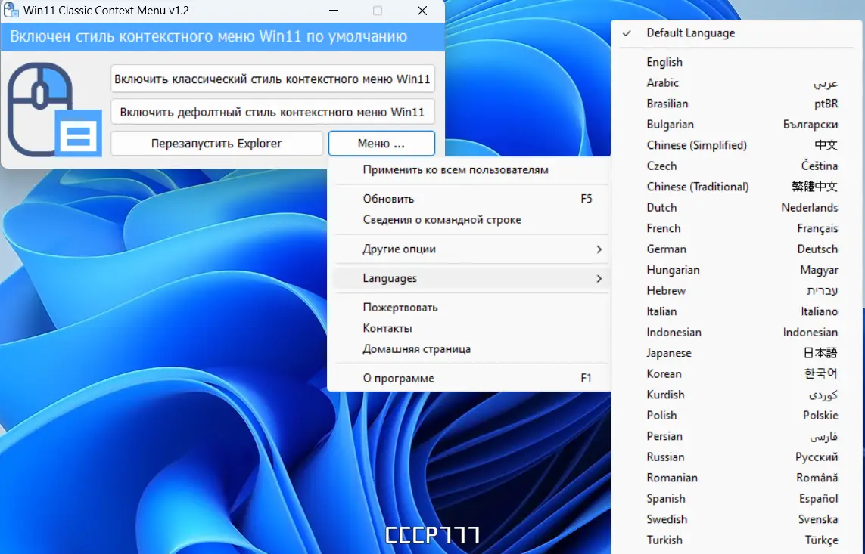Click the Включить дефолтный стиль контекстного меню Win11 button

click(x=272, y=112)
